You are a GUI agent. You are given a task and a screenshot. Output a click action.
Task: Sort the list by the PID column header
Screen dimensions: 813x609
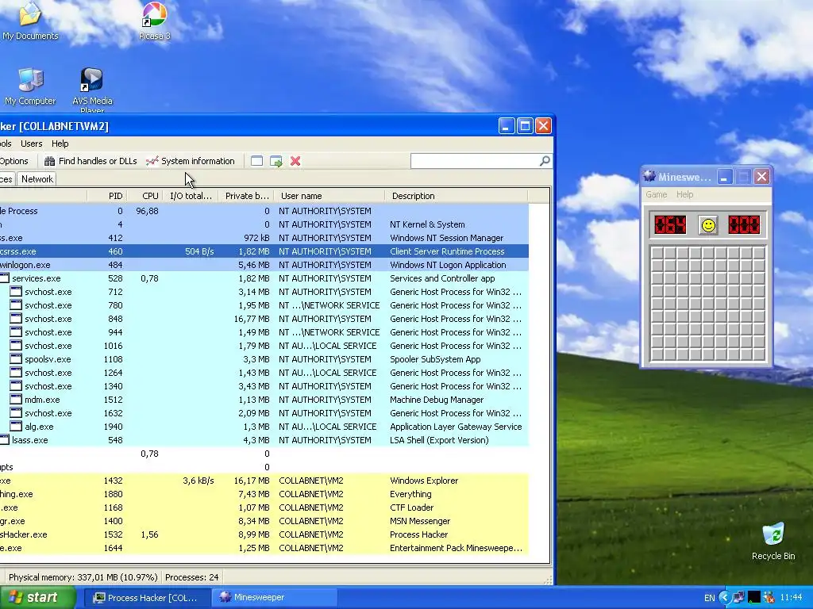(107, 196)
